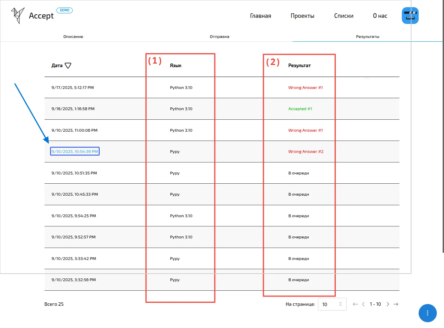Viewport: 444px width, 328px height.
Task: Go to the first page arrow
Action: pos(355,304)
